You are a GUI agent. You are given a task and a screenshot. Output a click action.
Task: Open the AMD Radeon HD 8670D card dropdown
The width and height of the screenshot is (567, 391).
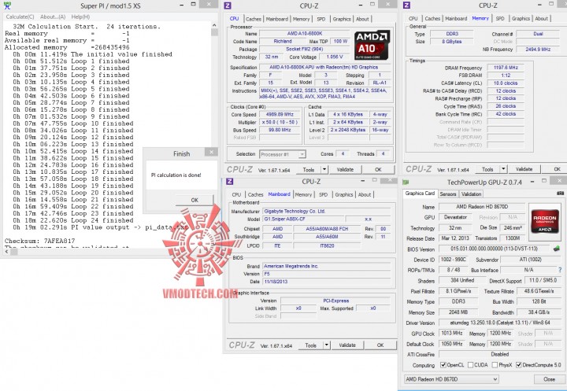coord(451,379)
